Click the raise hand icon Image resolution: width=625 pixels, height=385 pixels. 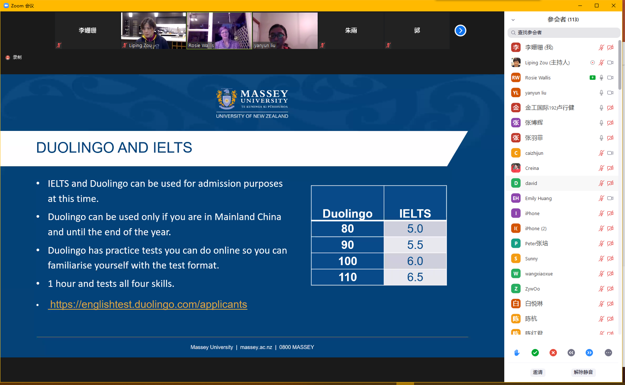(x=517, y=353)
